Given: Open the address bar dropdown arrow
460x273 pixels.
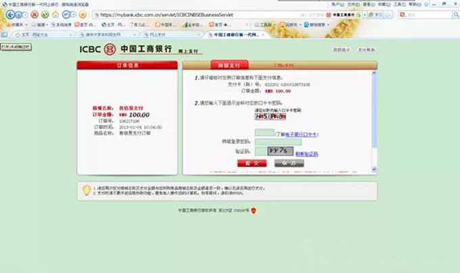Looking at the screenshot, I should (x=365, y=15).
